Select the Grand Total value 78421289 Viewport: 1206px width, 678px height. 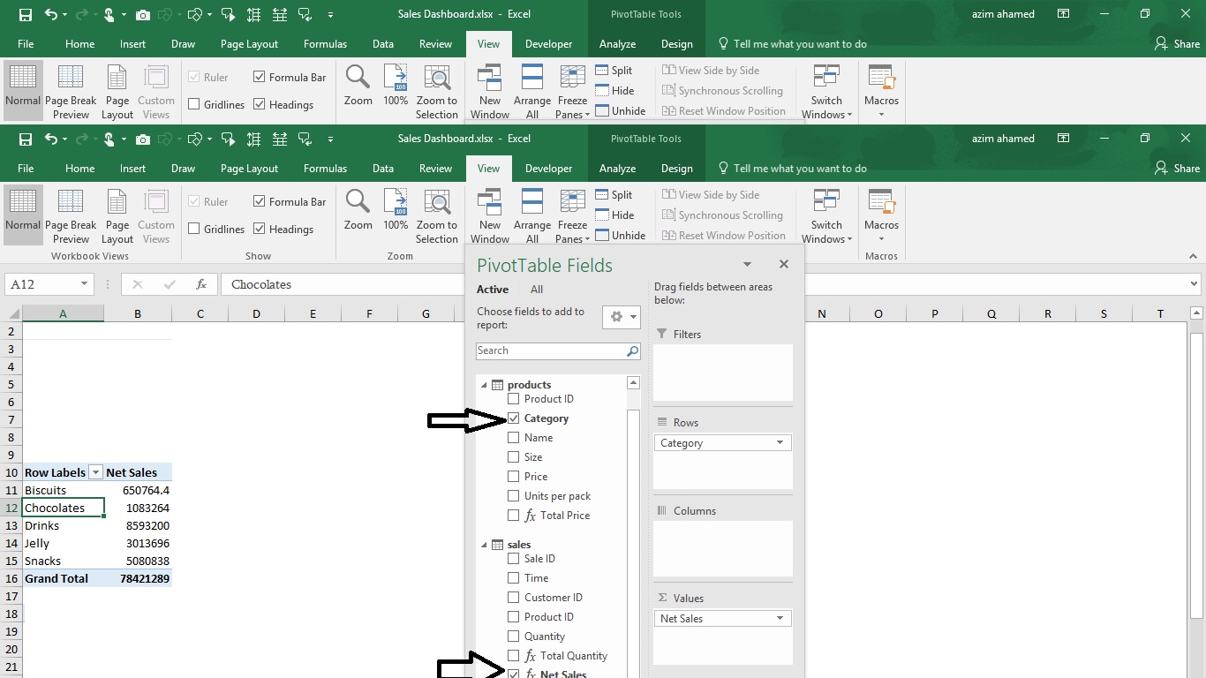138,579
